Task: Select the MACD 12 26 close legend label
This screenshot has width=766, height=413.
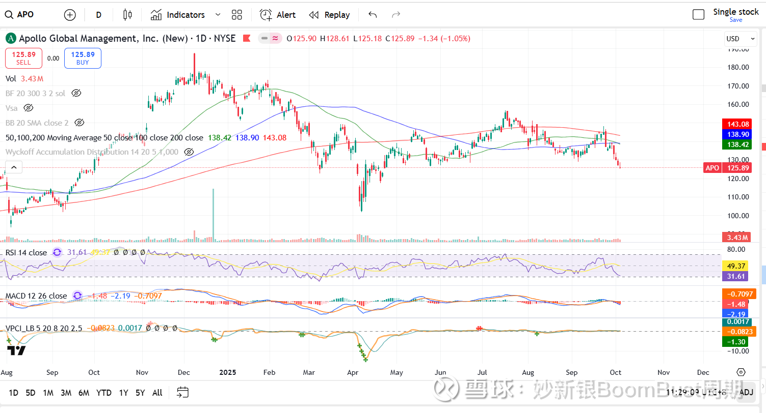Action: (36, 296)
